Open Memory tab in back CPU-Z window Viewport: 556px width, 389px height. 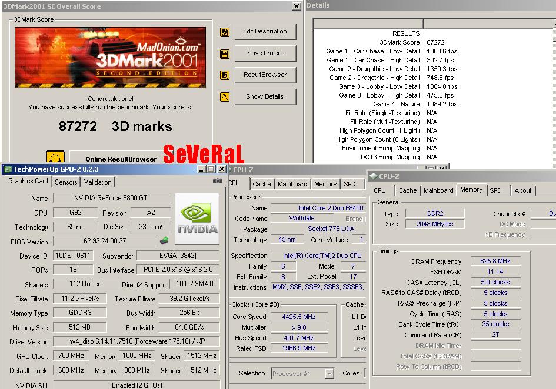click(x=325, y=184)
